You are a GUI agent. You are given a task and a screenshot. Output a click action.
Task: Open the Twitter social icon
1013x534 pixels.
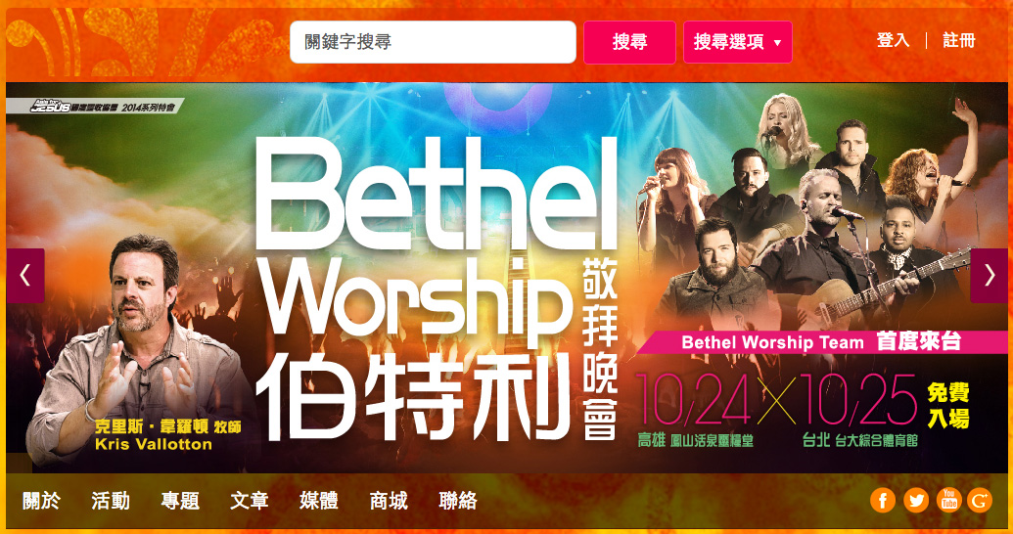point(915,501)
